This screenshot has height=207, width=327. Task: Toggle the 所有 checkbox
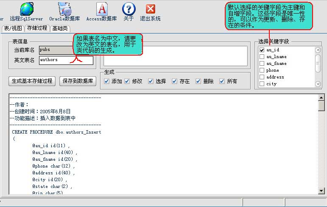pos(222,81)
